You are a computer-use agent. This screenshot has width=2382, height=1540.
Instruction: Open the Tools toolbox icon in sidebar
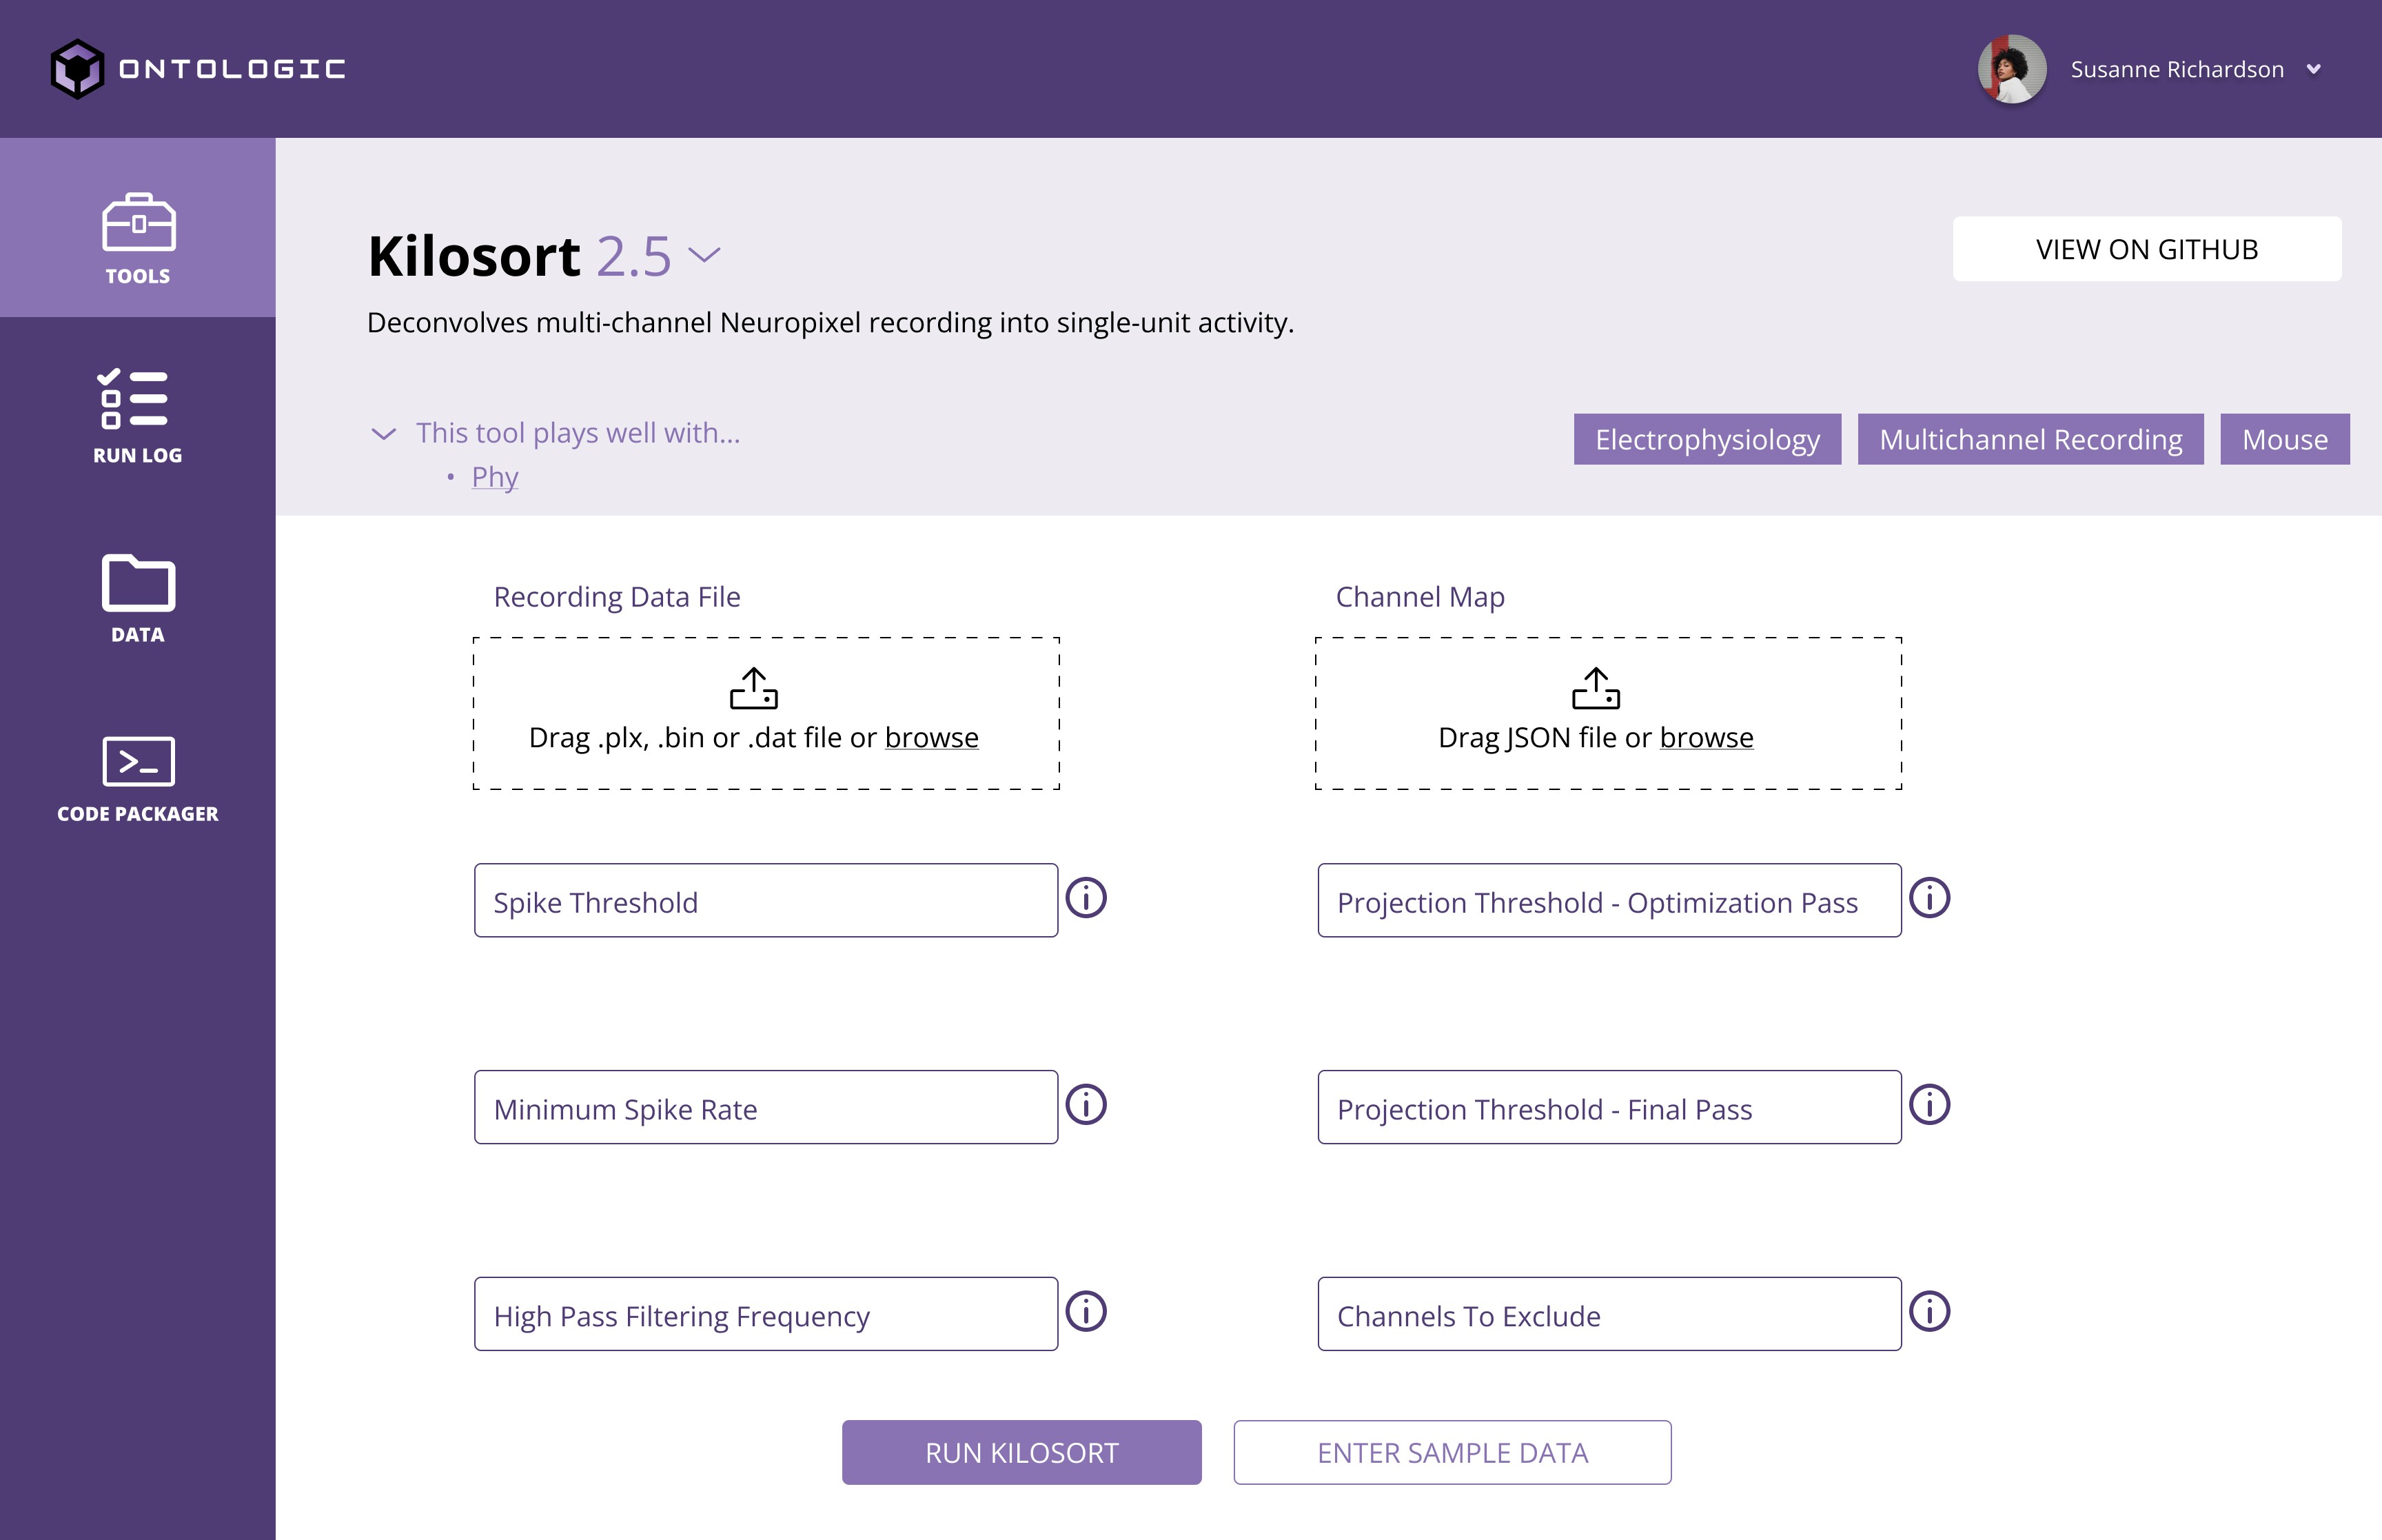(138, 222)
